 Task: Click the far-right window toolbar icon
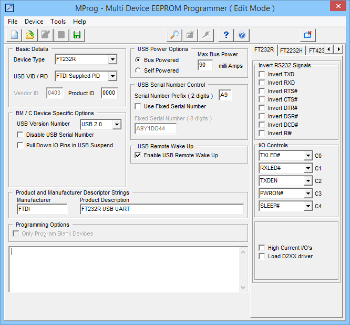coord(308,35)
